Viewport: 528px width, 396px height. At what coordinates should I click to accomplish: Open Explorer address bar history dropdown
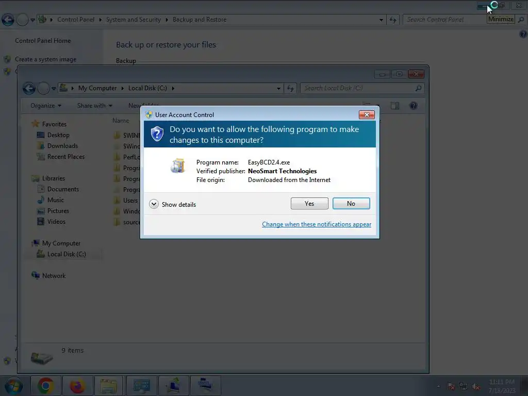278,89
